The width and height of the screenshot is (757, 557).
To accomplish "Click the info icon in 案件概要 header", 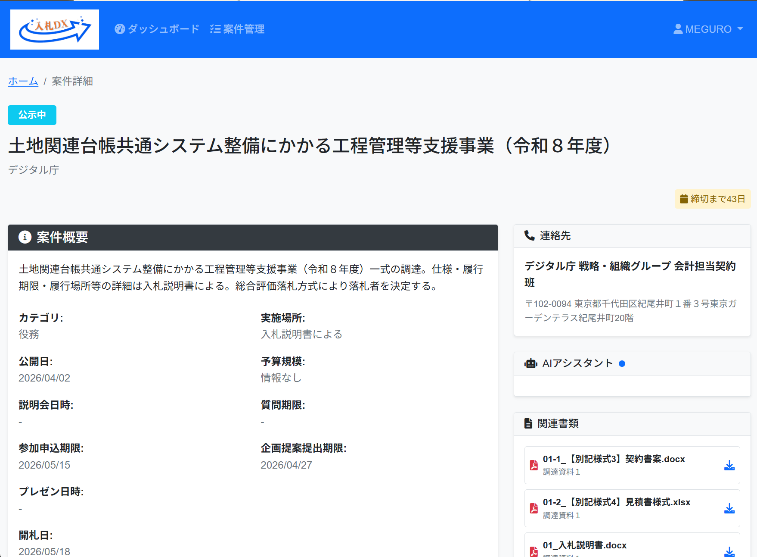I will [x=25, y=238].
